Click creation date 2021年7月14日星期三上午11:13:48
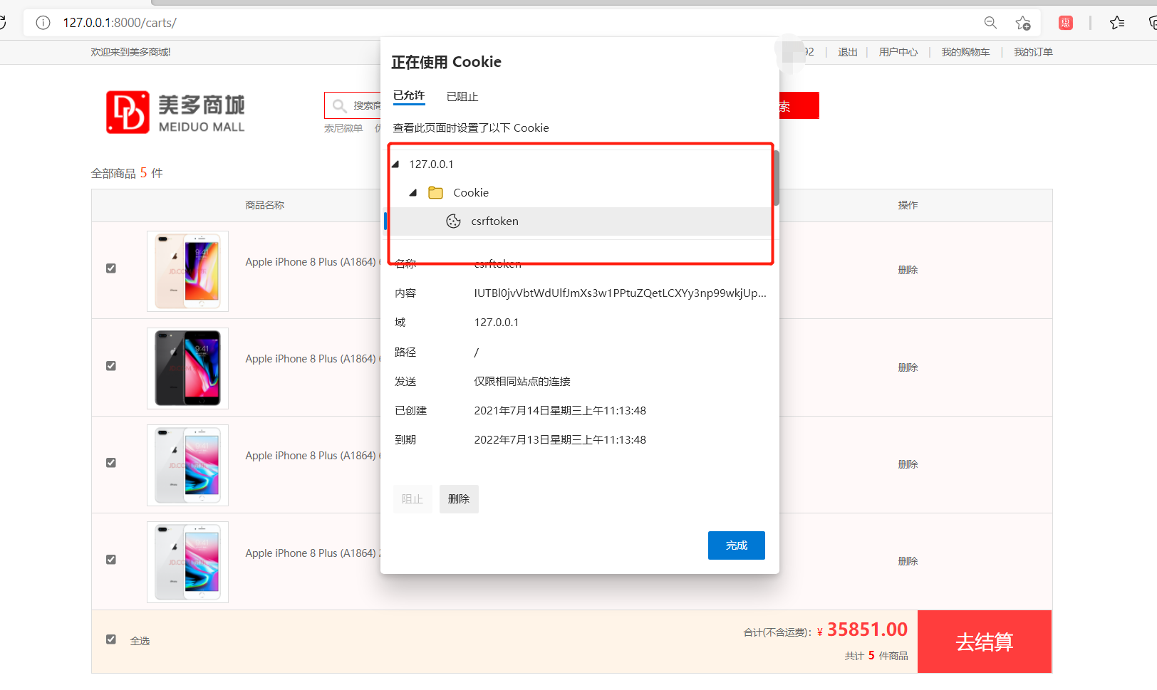 pyautogui.click(x=560, y=411)
